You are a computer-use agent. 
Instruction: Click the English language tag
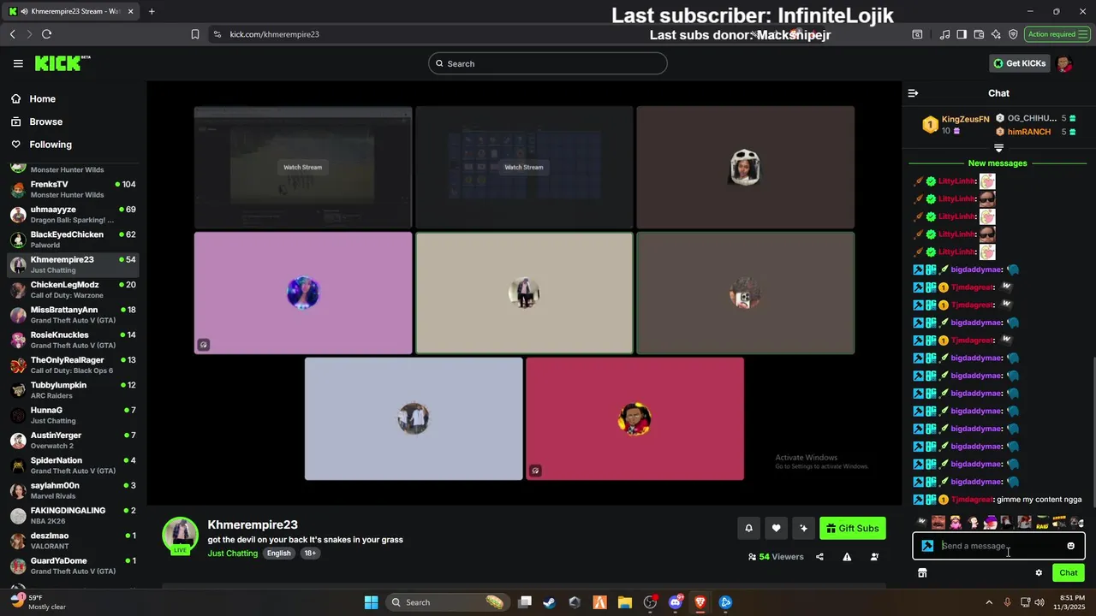[x=278, y=554]
